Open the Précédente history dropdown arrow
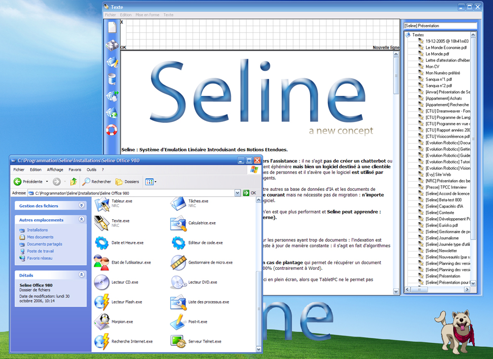 47,182
